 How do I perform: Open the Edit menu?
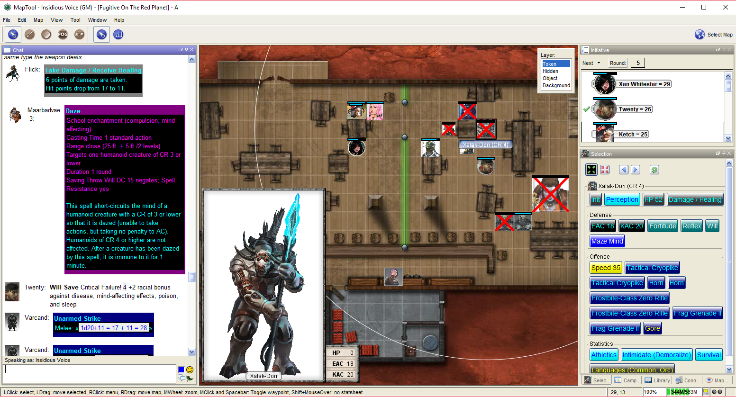22,20
